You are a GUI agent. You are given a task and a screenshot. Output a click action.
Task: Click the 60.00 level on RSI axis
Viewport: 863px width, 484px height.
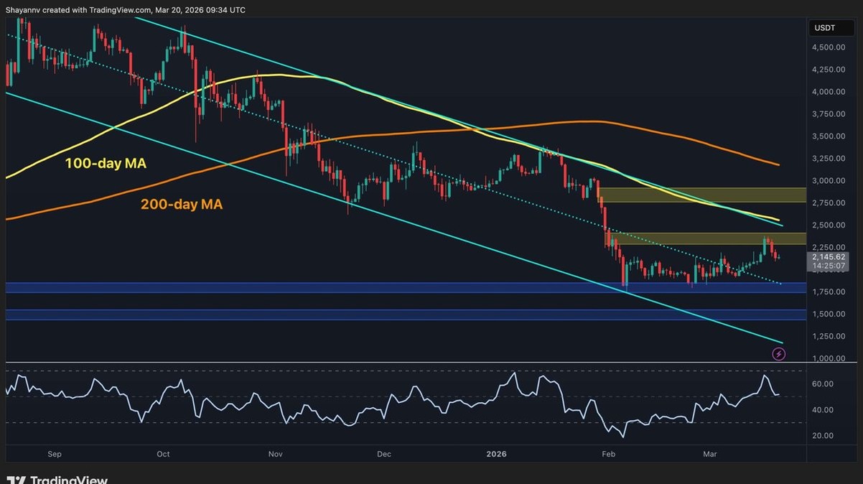pos(823,384)
